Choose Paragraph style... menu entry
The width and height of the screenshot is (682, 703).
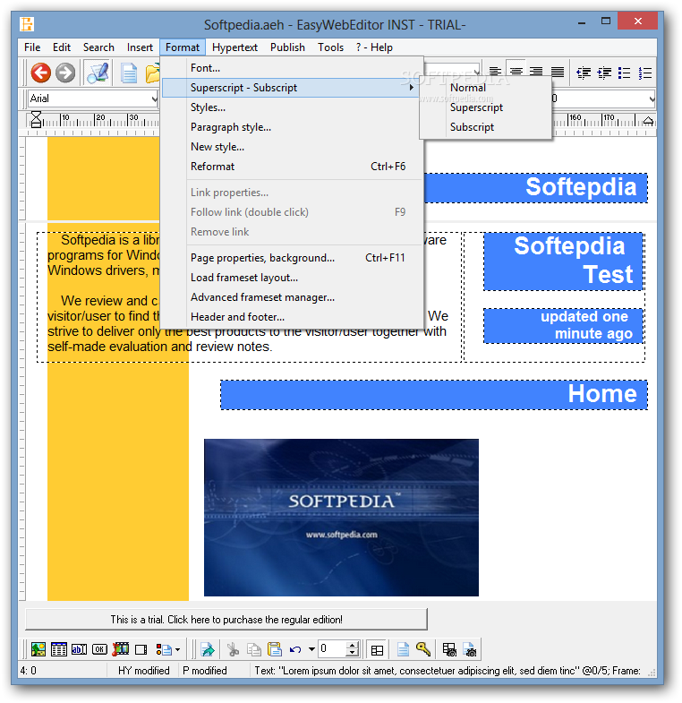292,127
